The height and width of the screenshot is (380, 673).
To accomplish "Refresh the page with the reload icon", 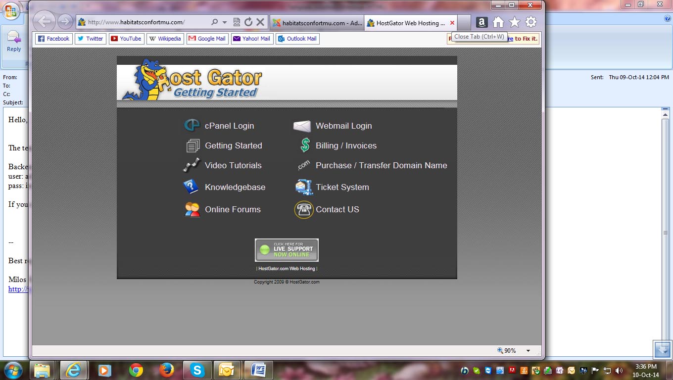I will click(248, 22).
